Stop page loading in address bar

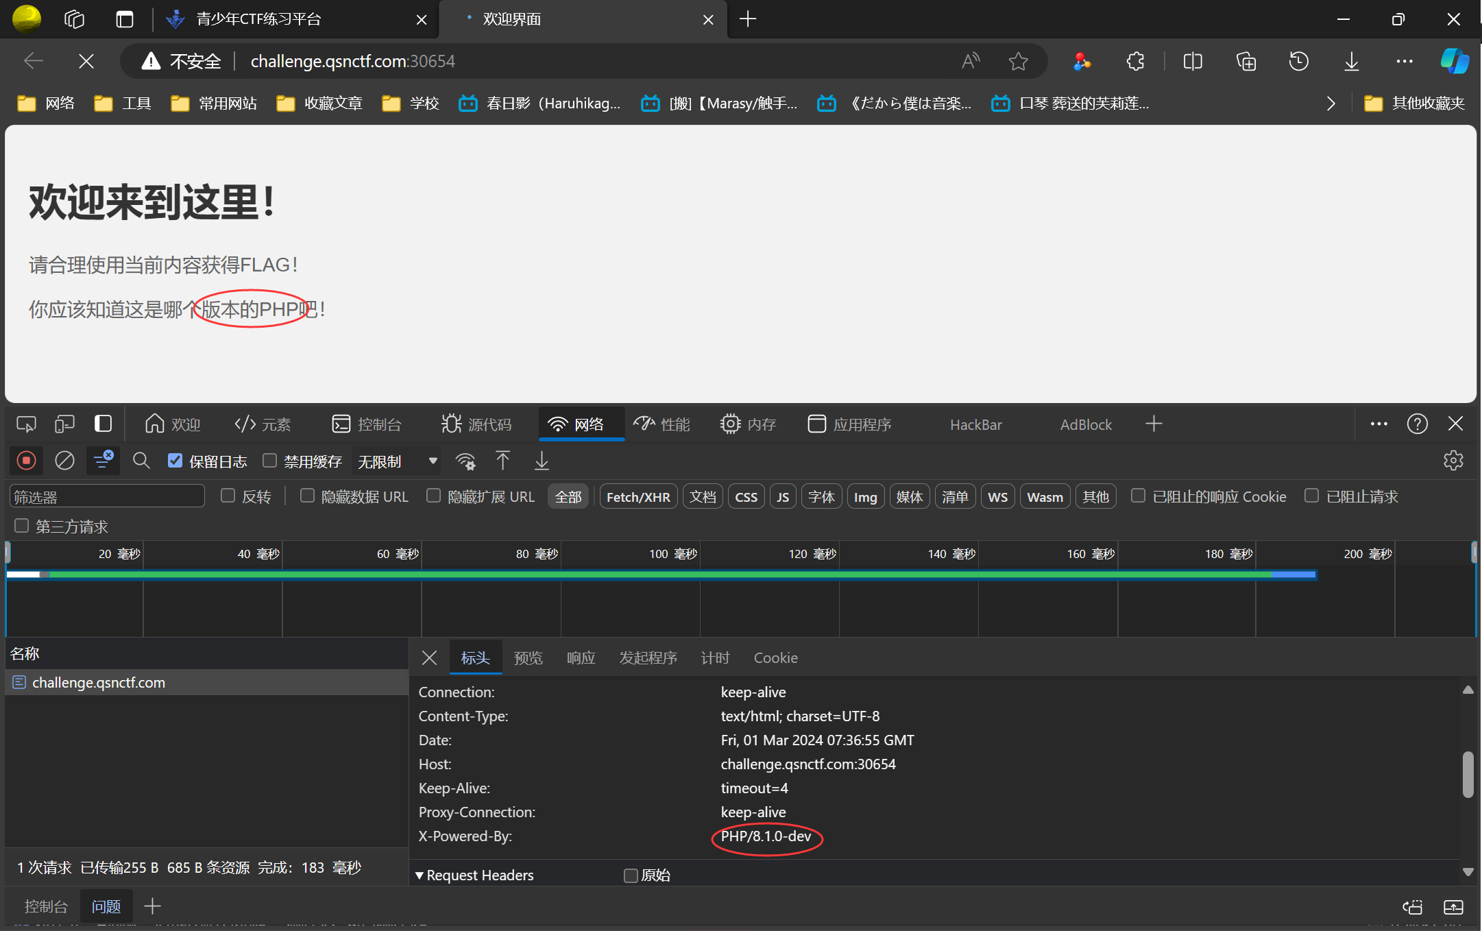(x=86, y=62)
